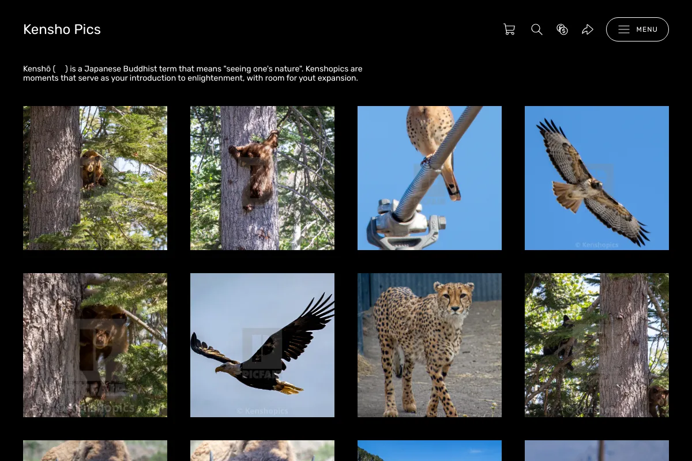Click the Kenshō description paragraph text

pyautogui.click(x=193, y=73)
